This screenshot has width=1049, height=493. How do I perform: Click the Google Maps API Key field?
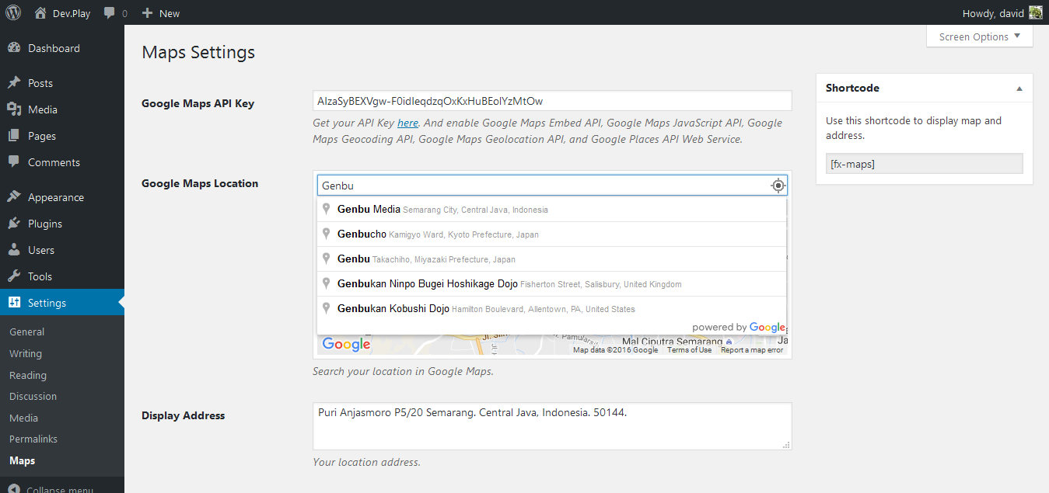click(x=552, y=101)
